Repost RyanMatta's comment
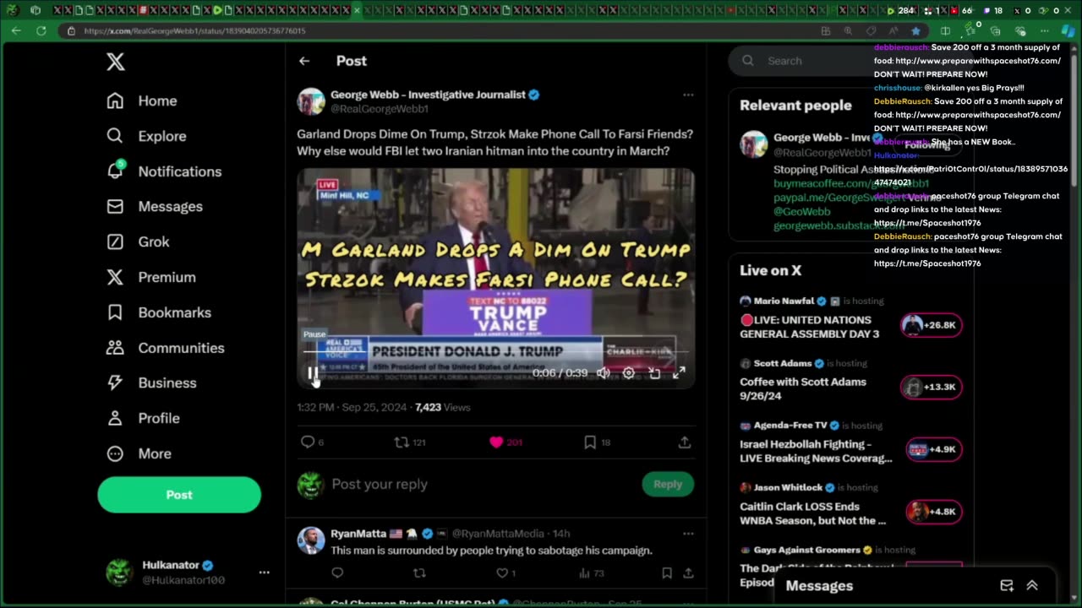Viewport: 1082px width, 608px height. 419,573
